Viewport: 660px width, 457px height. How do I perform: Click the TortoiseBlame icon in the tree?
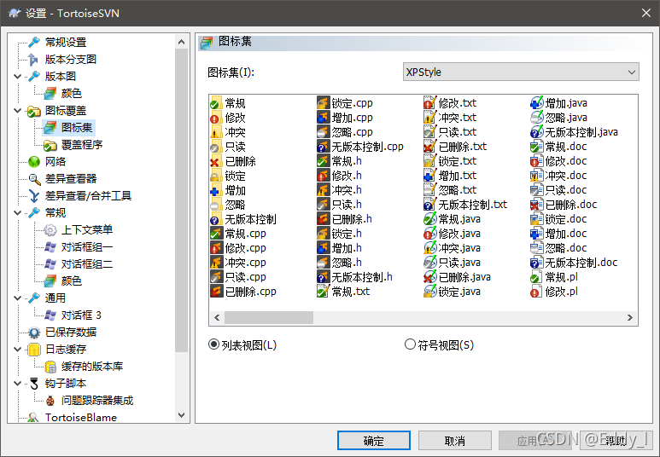pos(33,418)
